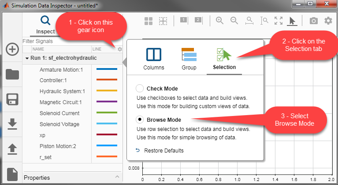Select the zoom in magnifier tool
The width and height of the screenshot is (338, 185).
point(219,21)
